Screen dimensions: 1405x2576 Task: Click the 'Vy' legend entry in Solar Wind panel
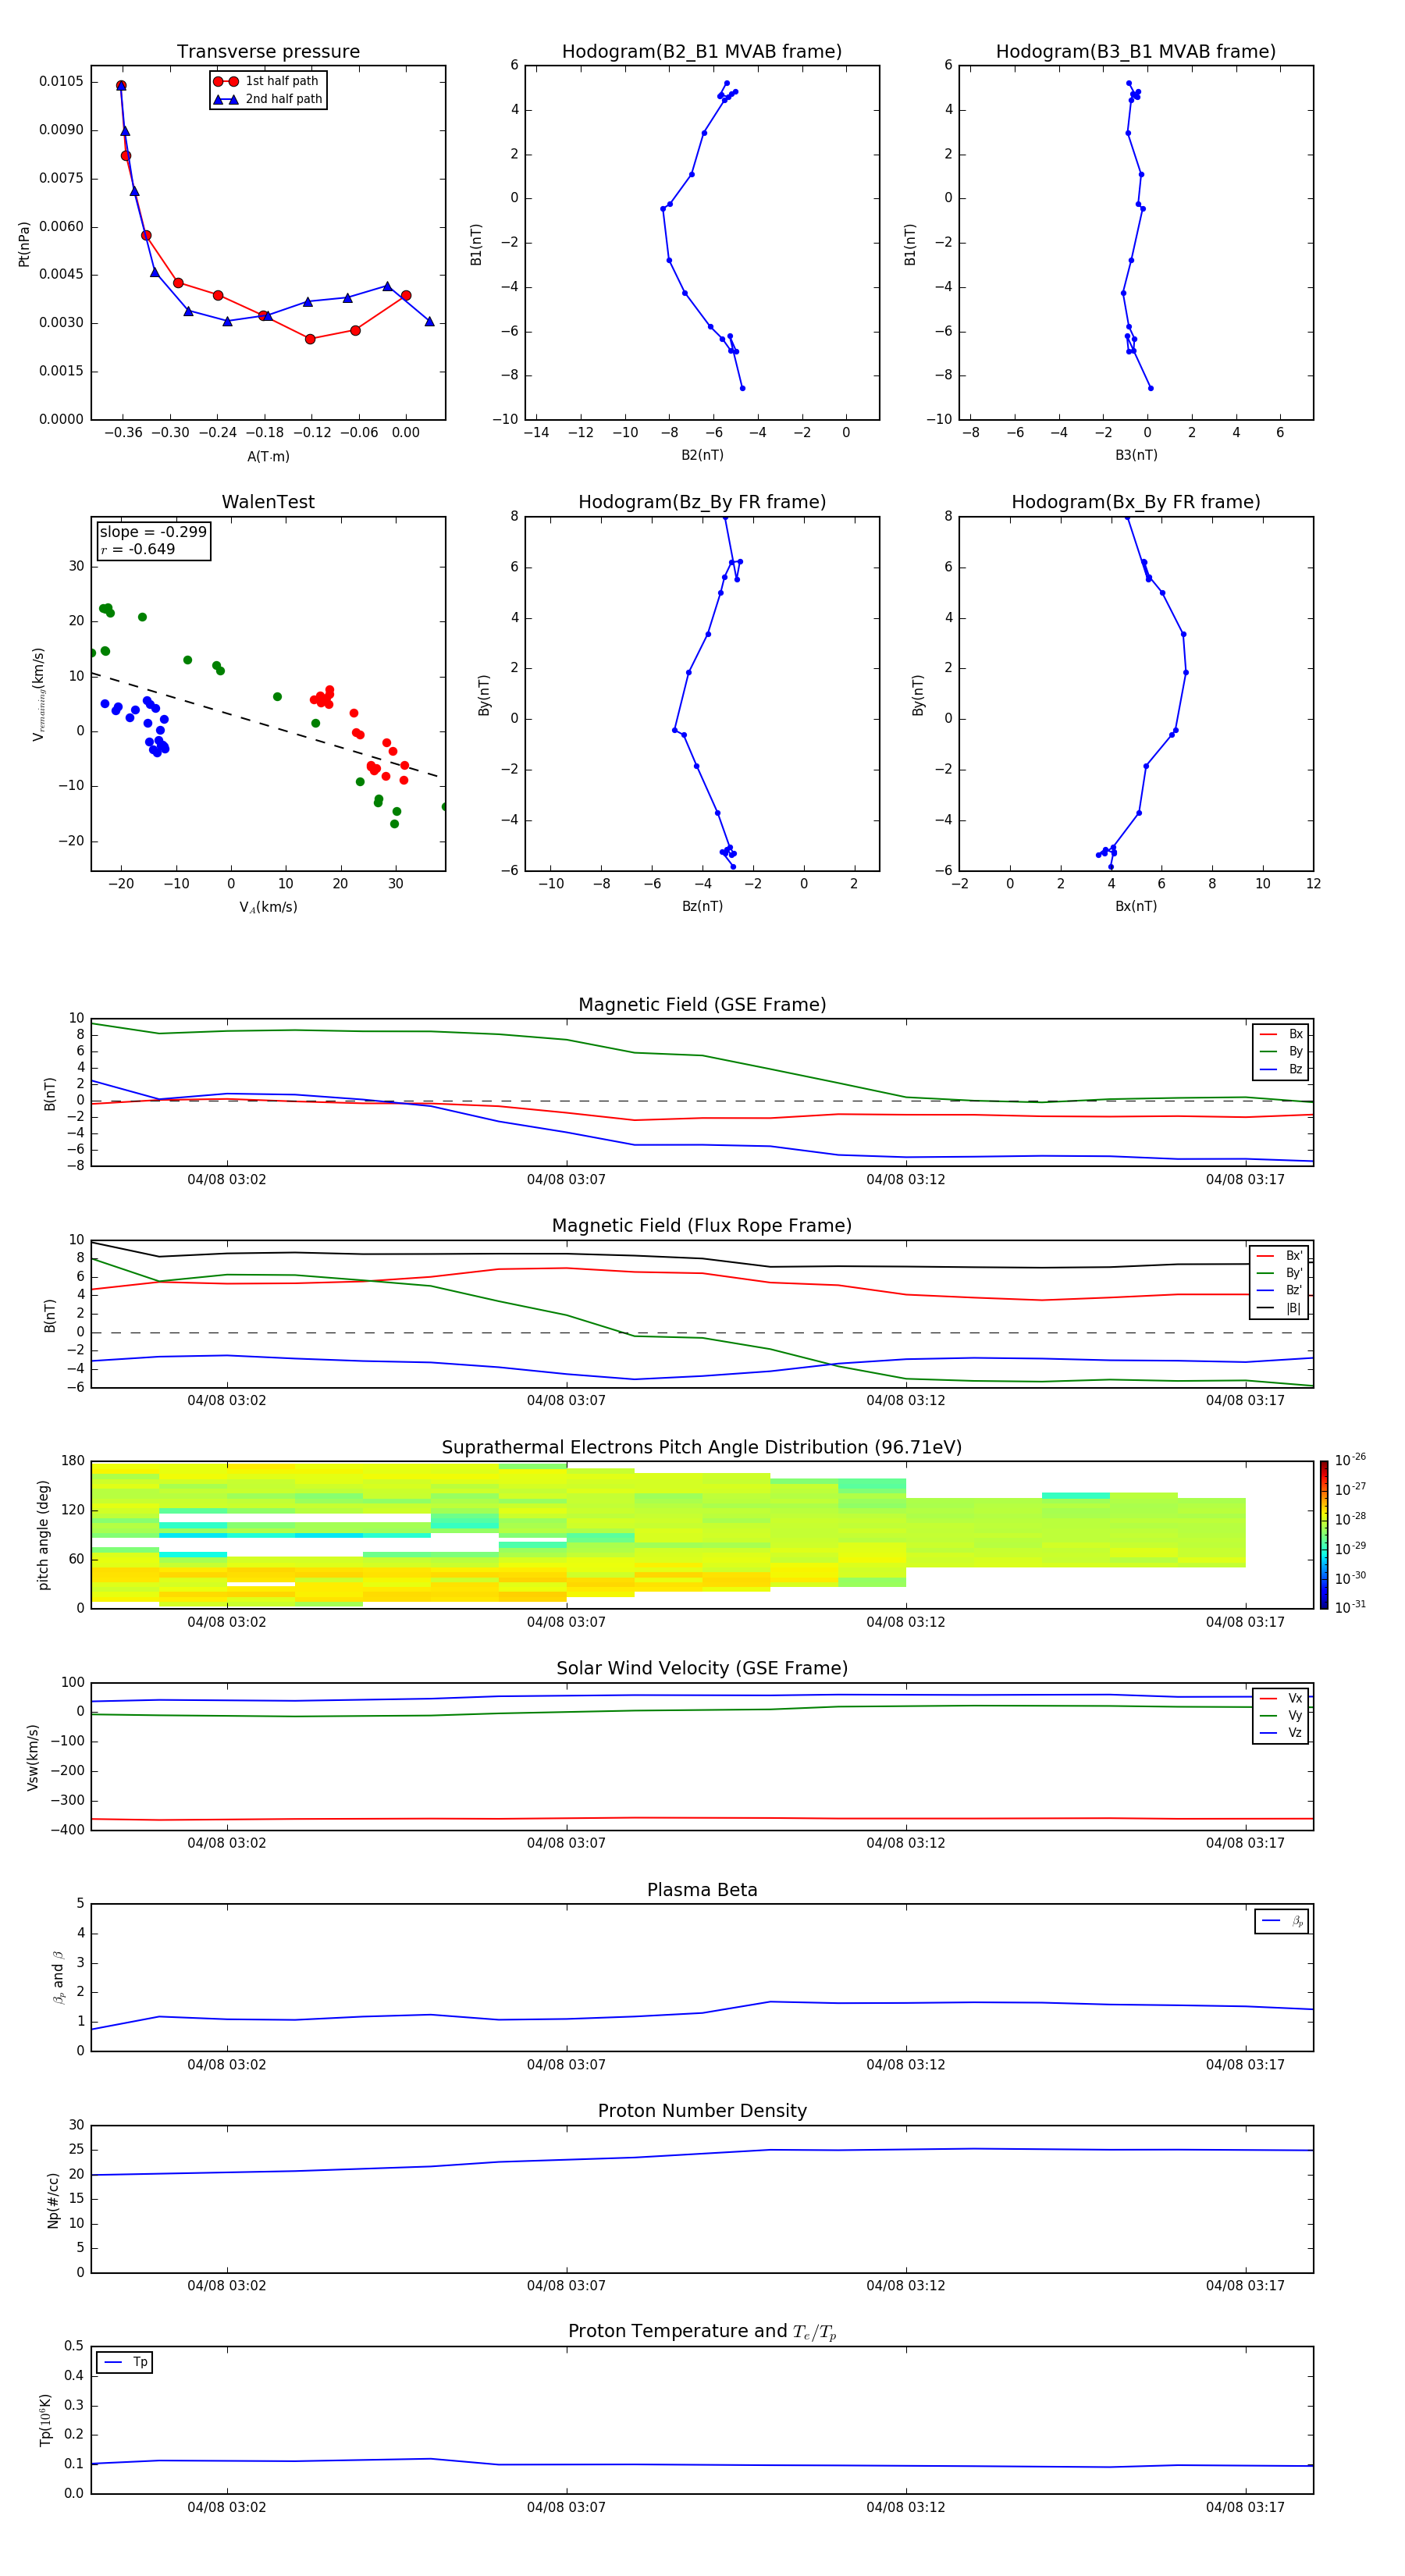click(x=1281, y=1715)
